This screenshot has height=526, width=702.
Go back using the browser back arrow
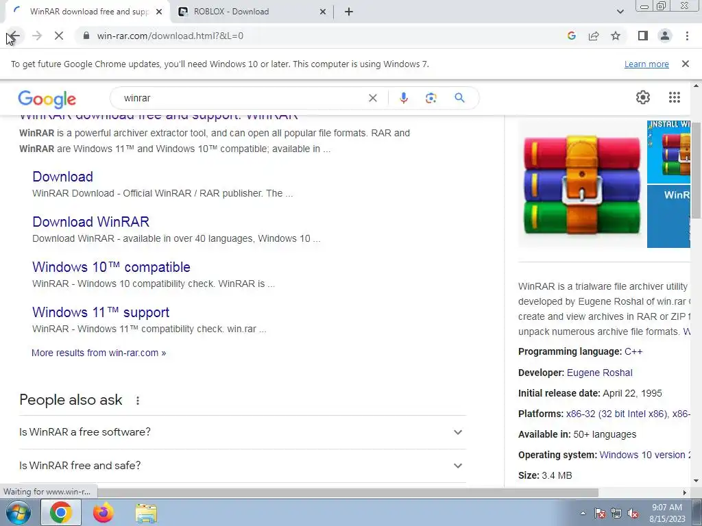(x=14, y=36)
